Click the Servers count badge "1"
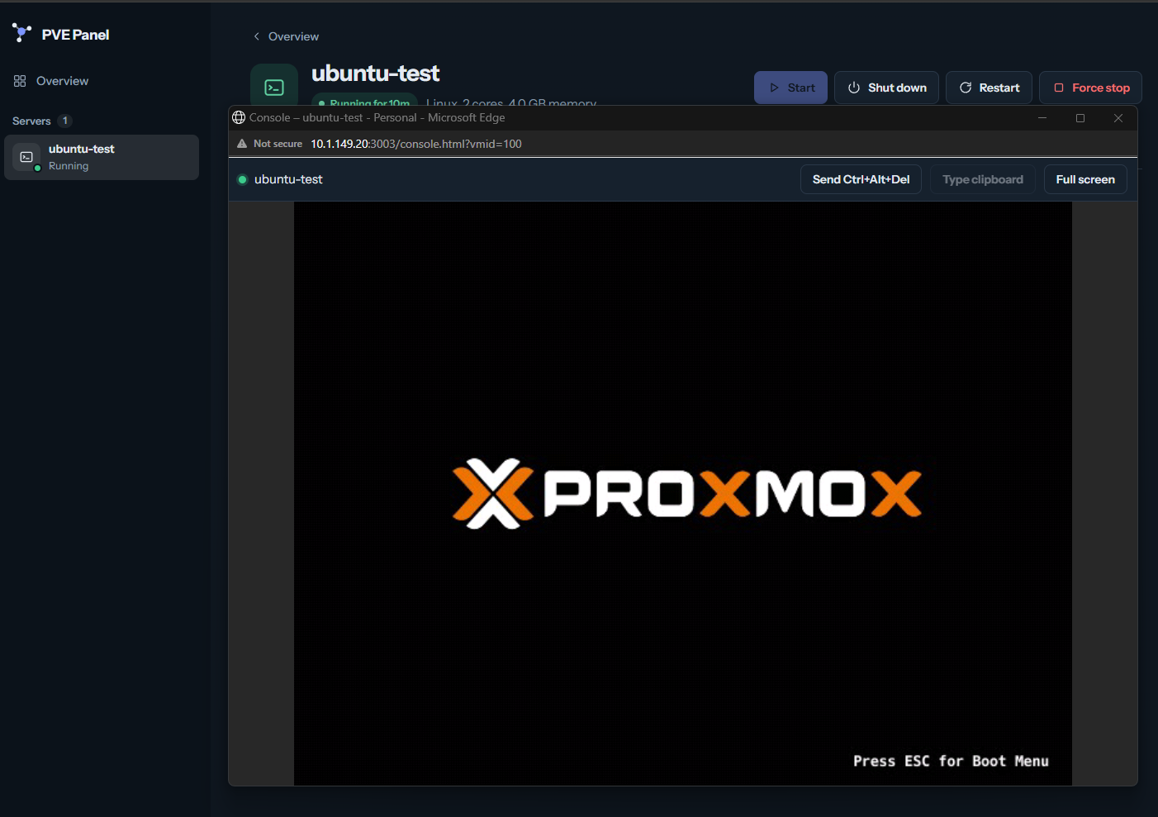1158x817 pixels. tap(65, 121)
